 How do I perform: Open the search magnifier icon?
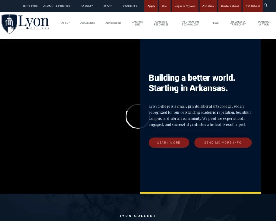266,6
